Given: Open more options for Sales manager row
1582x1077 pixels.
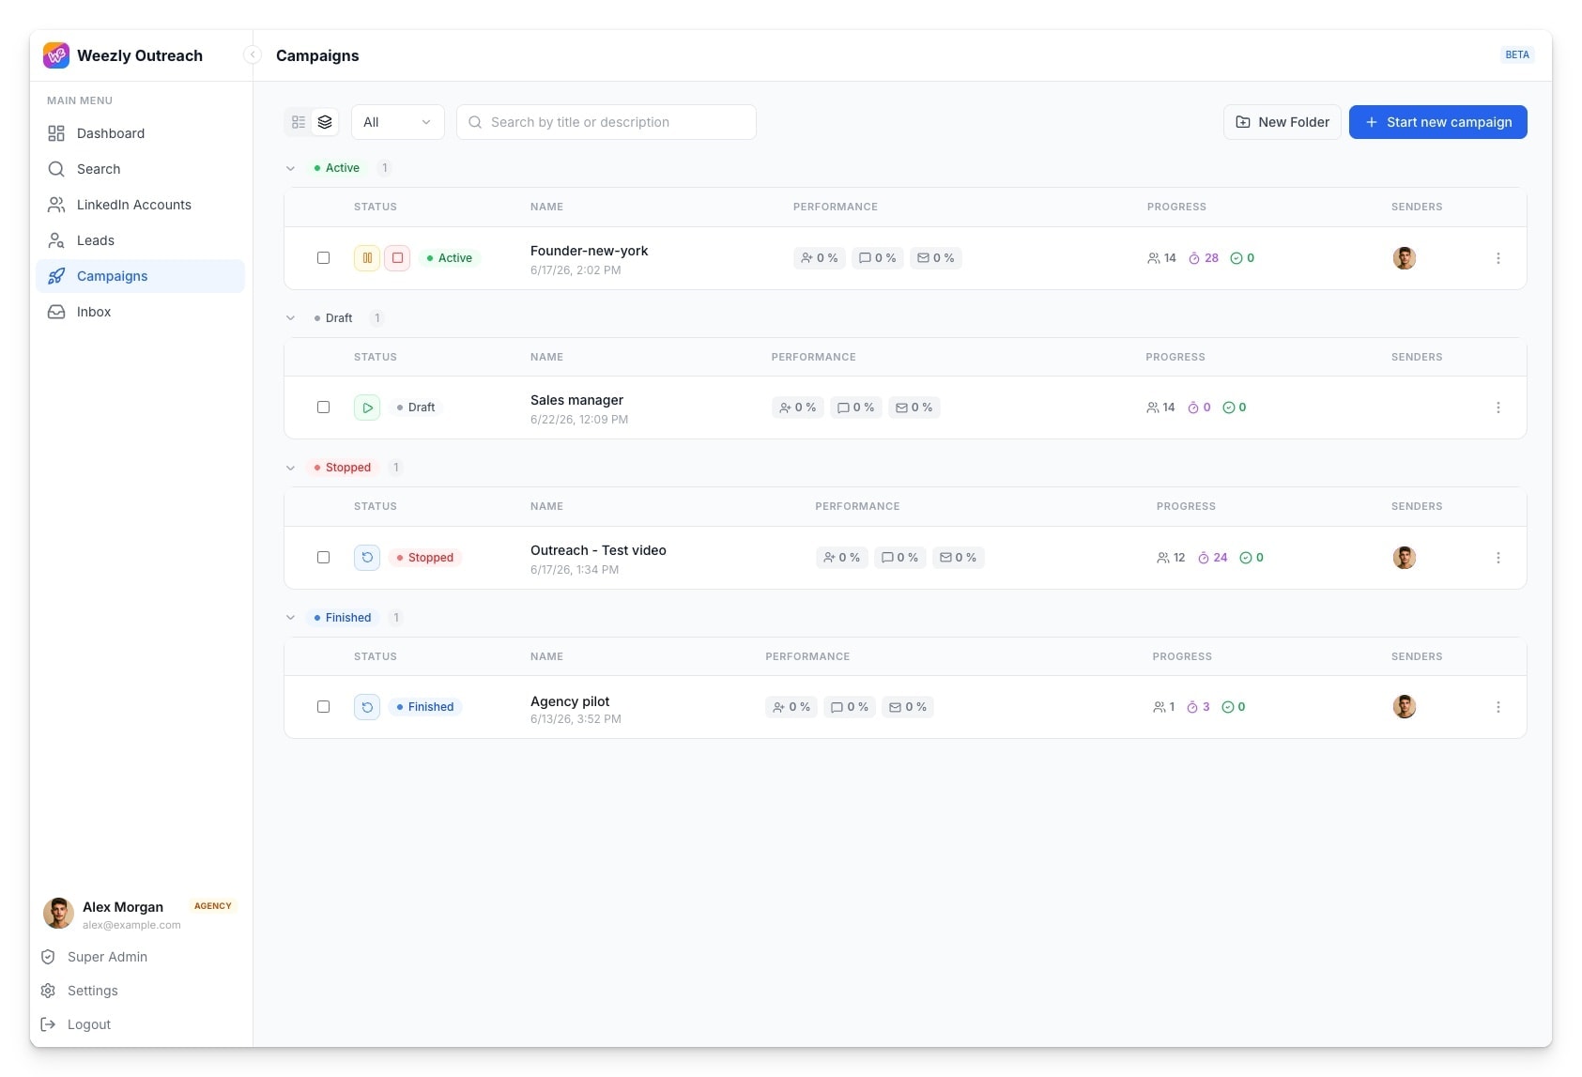Looking at the screenshot, I should 1498,408.
